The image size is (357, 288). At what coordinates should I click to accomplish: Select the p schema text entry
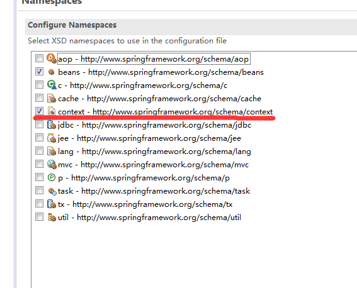(x=144, y=178)
